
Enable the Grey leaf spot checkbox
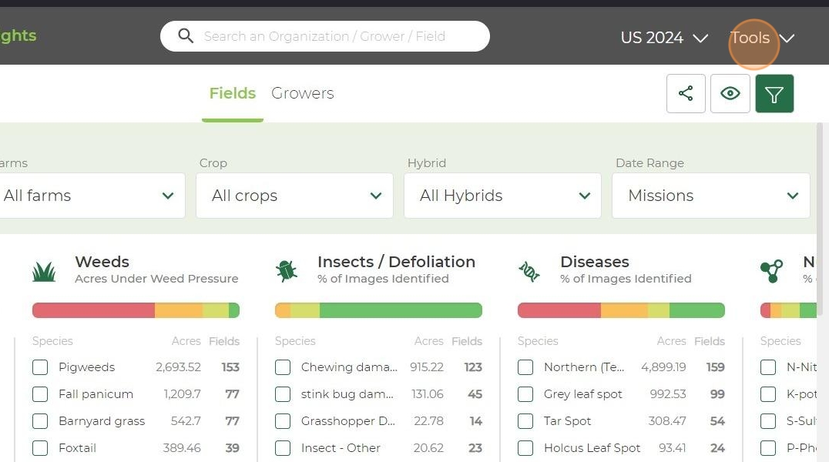click(525, 394)
